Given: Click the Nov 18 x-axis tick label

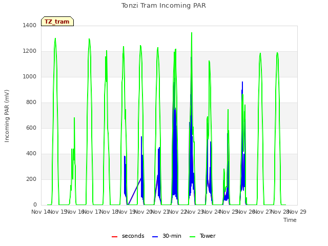Looking at the screenshot, I should 109,212.
